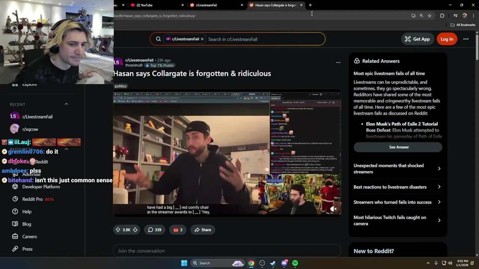Expand Streamers who turned fails into success

tap(397, 202)
